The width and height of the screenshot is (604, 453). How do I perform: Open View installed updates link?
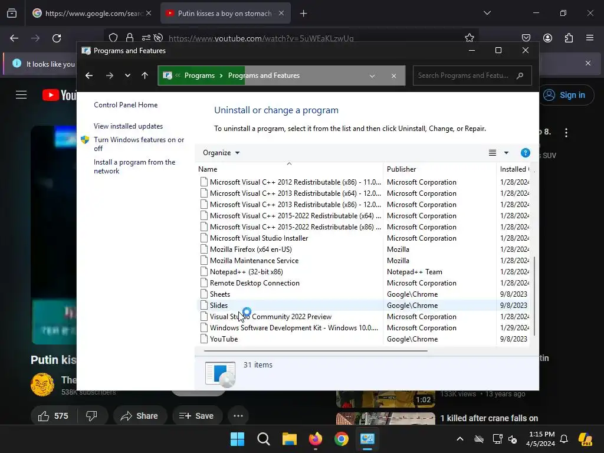point(128,126)
